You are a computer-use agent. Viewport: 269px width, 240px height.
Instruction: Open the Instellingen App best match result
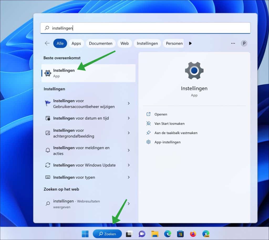pos(89,73)
